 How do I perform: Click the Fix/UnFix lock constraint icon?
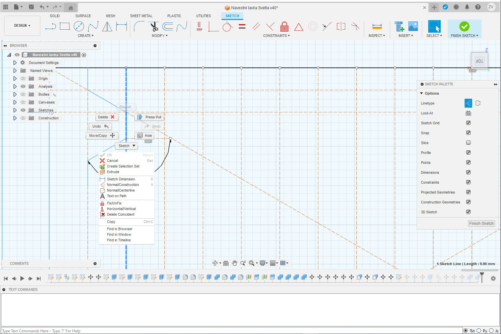pyautogui.click(x=284, y=26)
